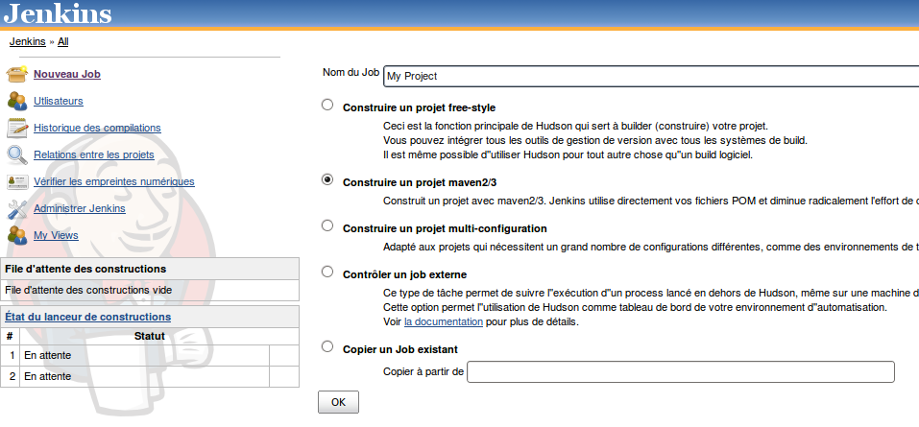Click the Historique des compilations notepad icon

17,128
